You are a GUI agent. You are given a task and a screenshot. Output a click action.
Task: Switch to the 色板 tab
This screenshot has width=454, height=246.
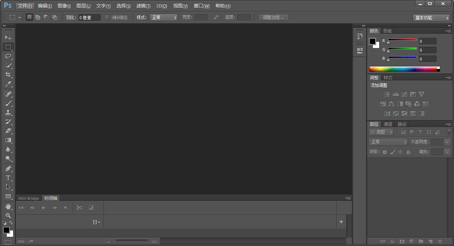click(x=388, y=31)
